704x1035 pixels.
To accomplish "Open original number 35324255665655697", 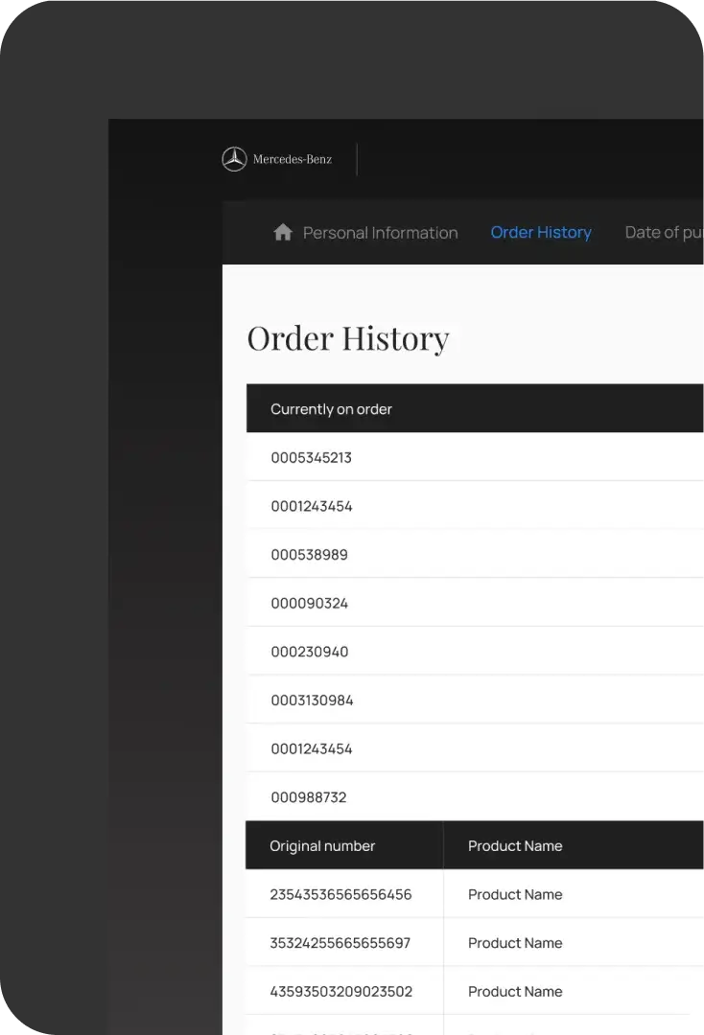I will (x=340, y=943).
